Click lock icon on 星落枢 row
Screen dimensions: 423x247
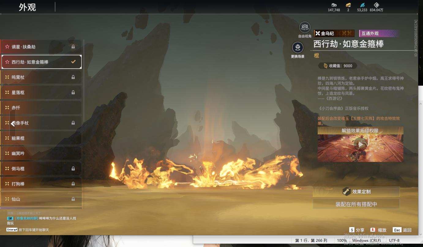73,92
